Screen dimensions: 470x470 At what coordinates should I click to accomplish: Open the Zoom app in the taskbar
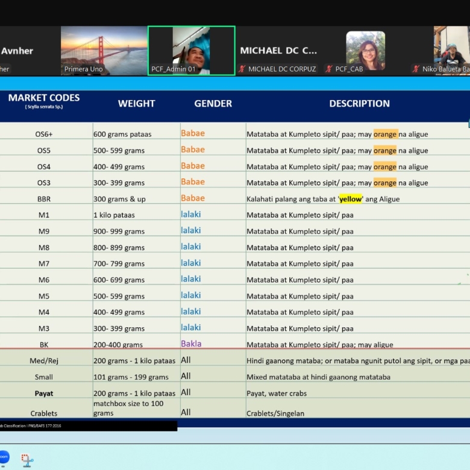(x=4, y=457)
